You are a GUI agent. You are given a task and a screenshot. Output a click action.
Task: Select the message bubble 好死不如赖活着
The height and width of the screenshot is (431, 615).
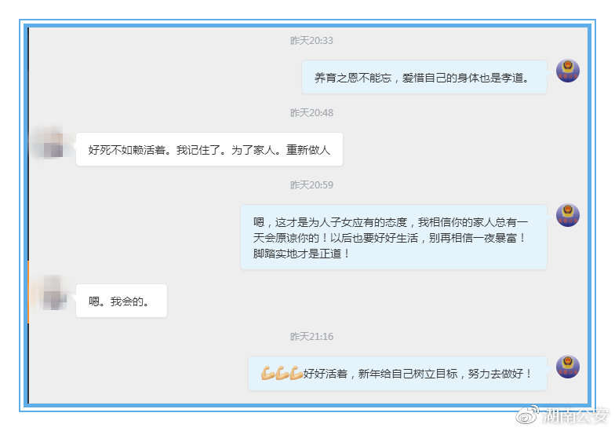(x=209, y=149)
